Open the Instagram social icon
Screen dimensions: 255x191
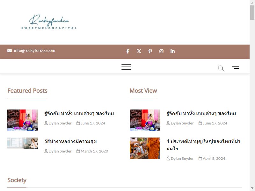[161, 51]
